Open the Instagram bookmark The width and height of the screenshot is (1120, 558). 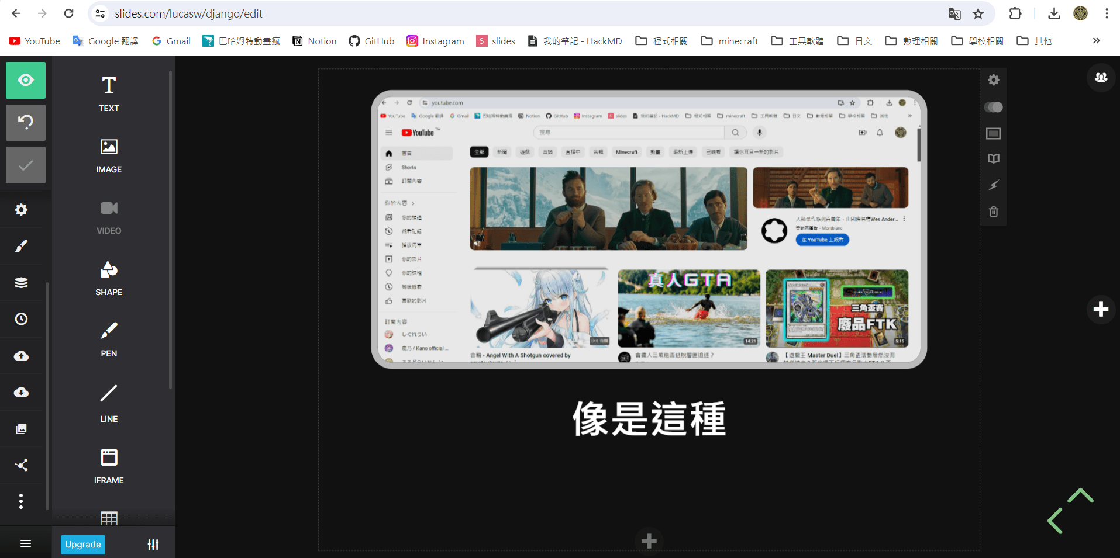436,41
